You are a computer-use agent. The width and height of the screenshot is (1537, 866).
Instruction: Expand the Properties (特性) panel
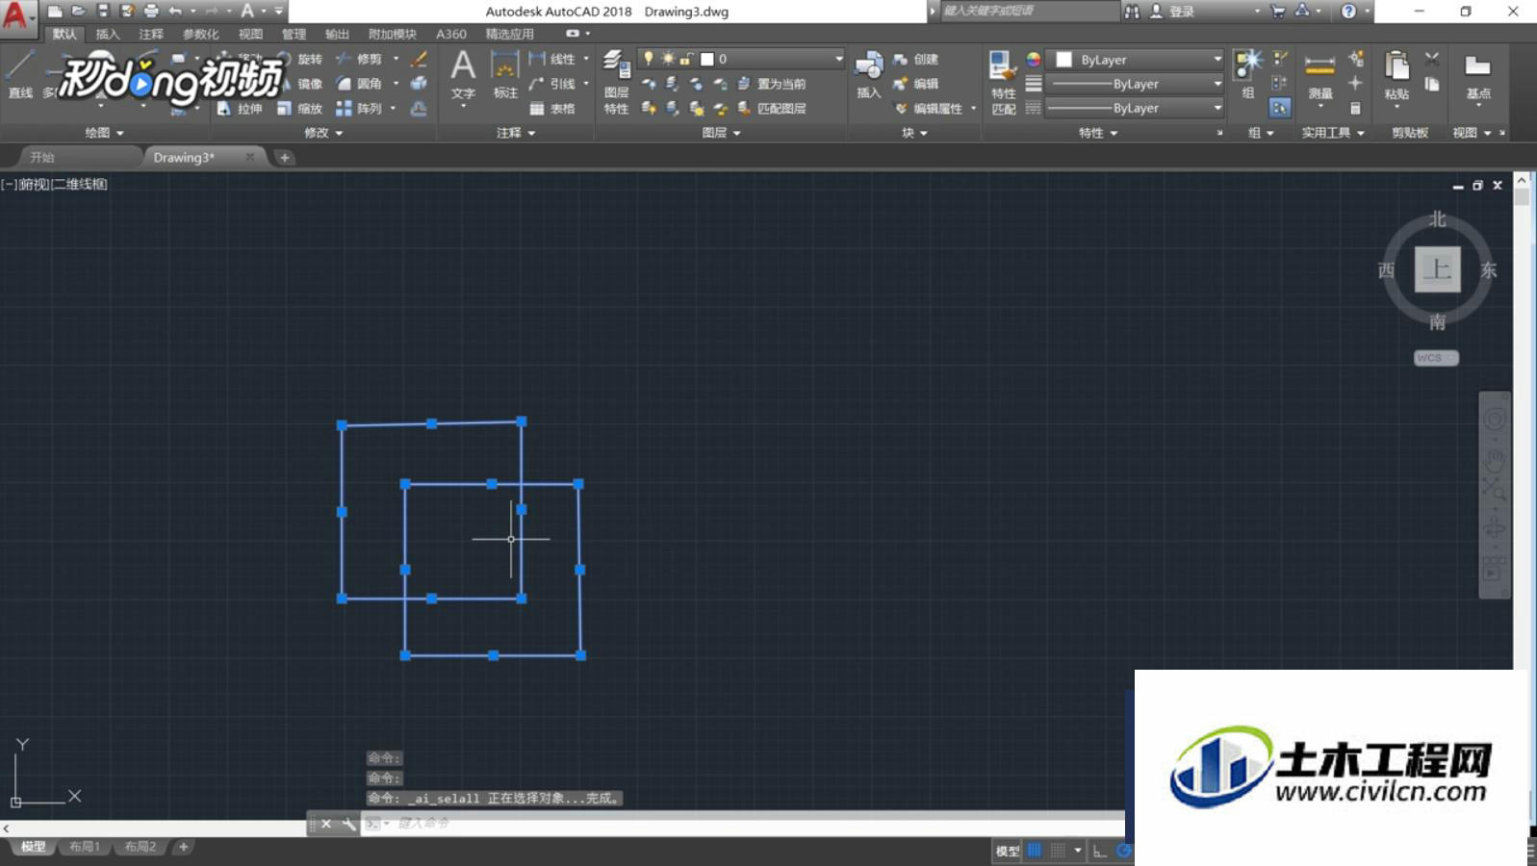point(1098,133)
